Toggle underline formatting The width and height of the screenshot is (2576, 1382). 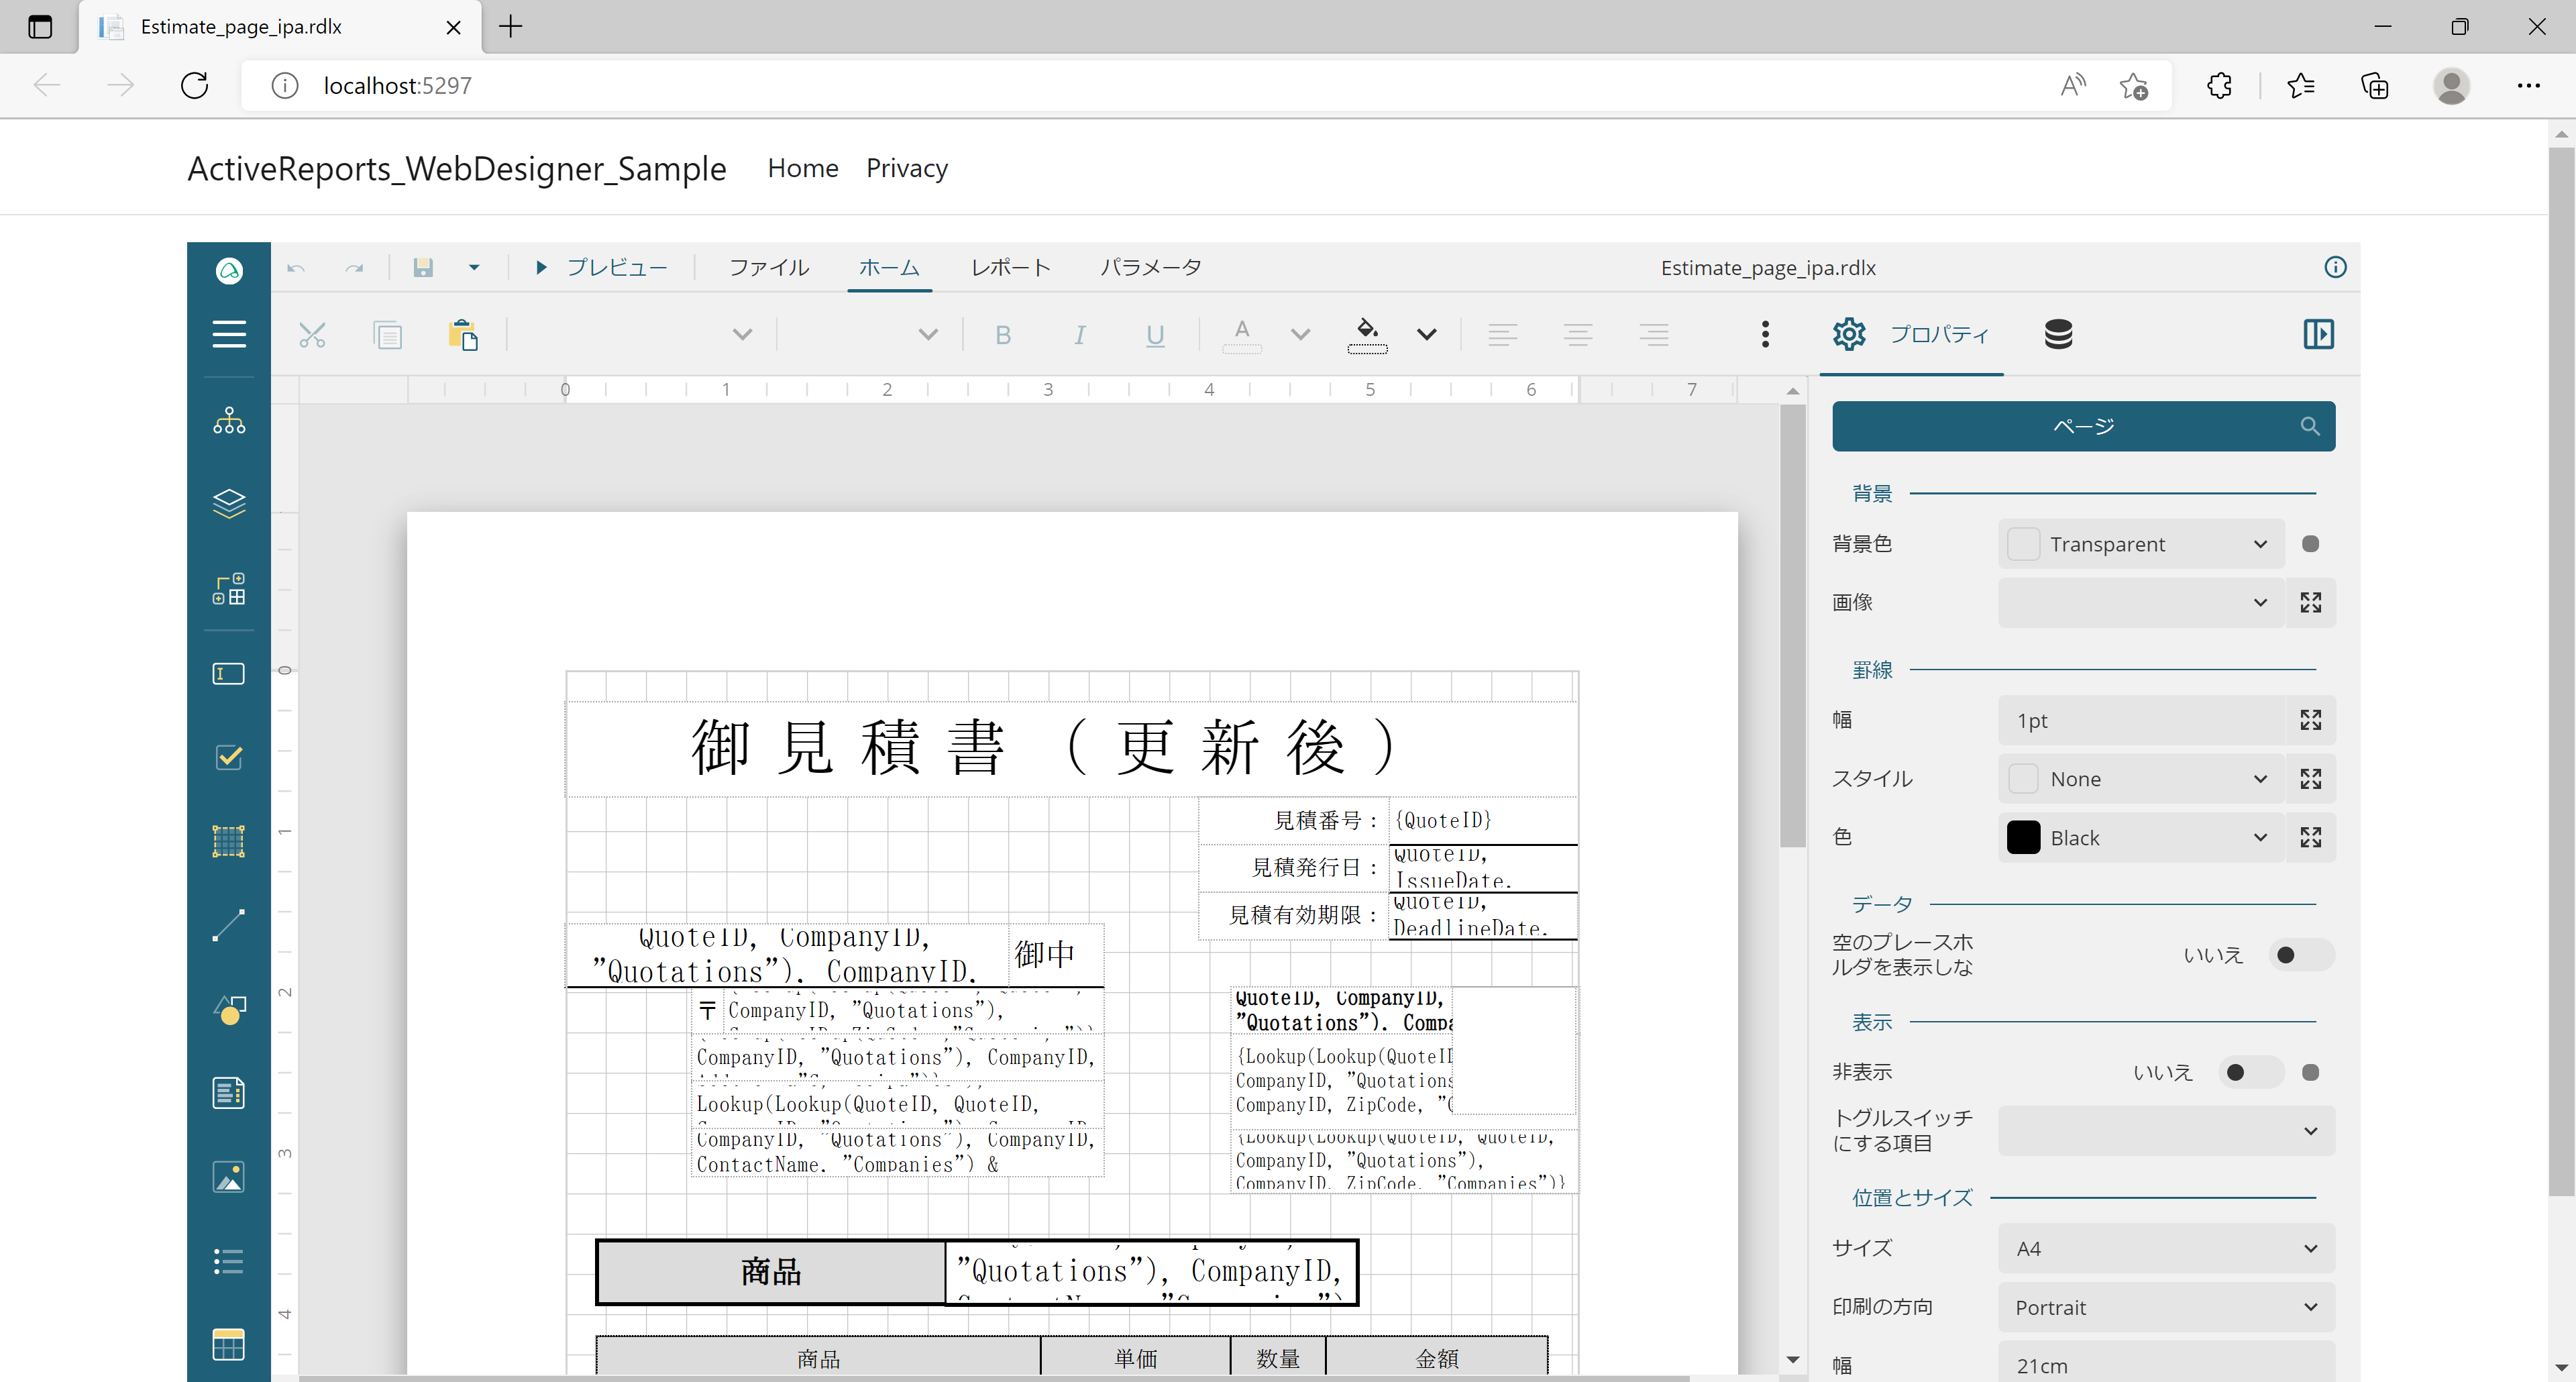pyautogui.click(x=1155, y=335)
